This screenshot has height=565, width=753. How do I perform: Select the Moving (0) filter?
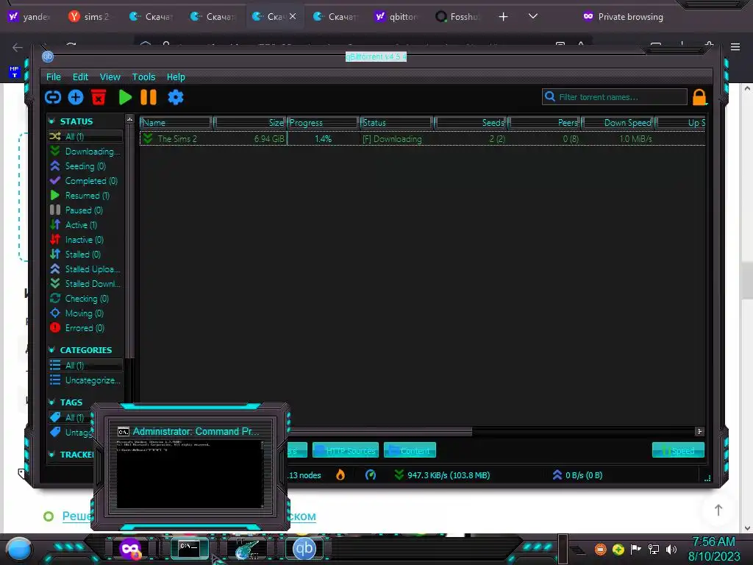point(85,313)
